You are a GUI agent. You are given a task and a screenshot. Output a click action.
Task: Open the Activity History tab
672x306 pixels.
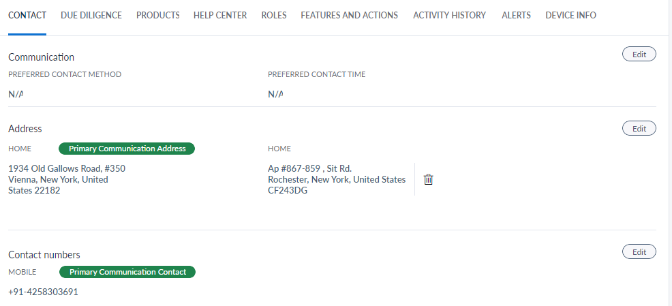click(450, 15)
